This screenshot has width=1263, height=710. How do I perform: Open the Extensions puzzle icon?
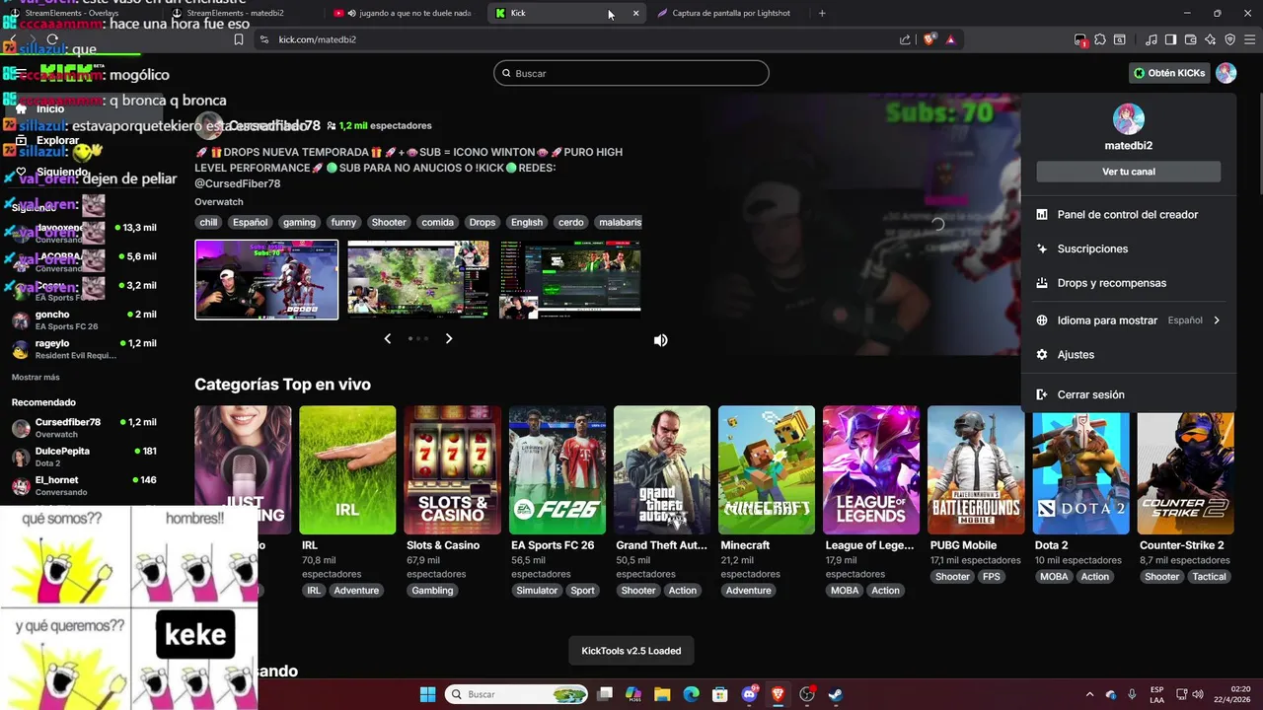click(1100, 39)
